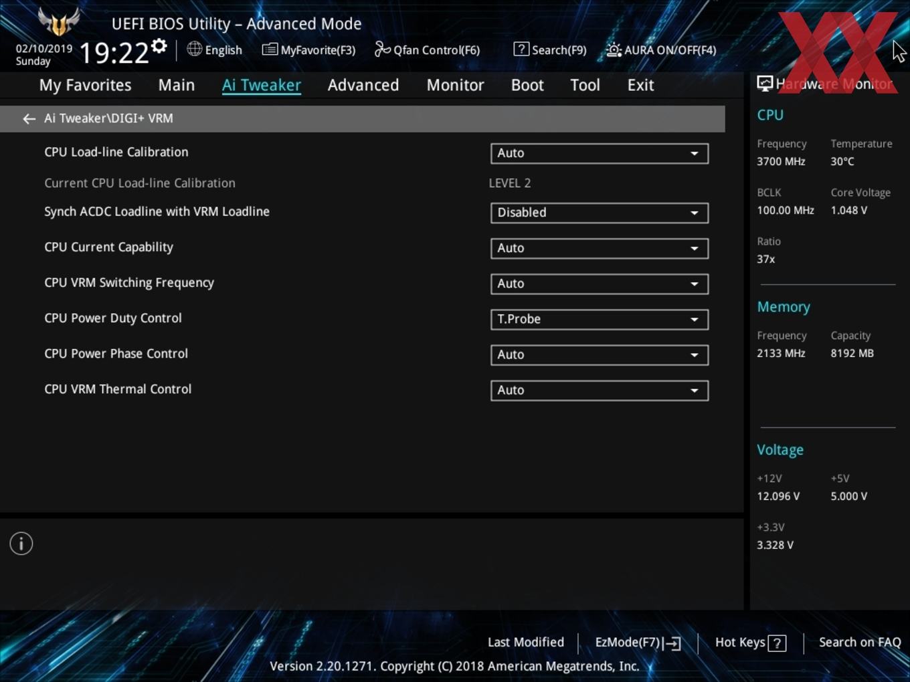Select CPU VRM Switching Frequency label

pyautogui.click(x=129, y=282)
